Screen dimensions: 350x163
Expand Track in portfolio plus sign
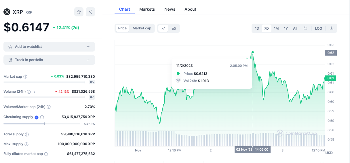88,60
